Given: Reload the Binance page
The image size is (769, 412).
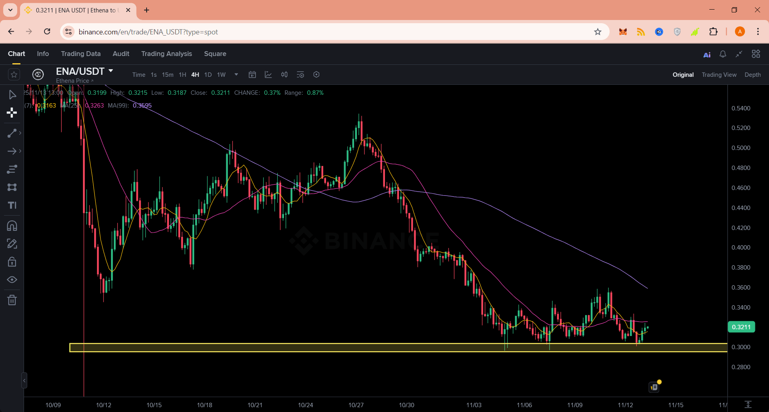Looking at the screenshot, I should [47, 32].
